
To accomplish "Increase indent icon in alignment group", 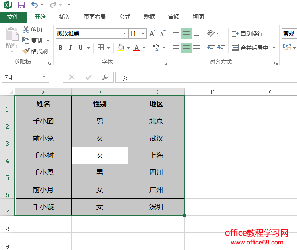I will coord(221,48).
